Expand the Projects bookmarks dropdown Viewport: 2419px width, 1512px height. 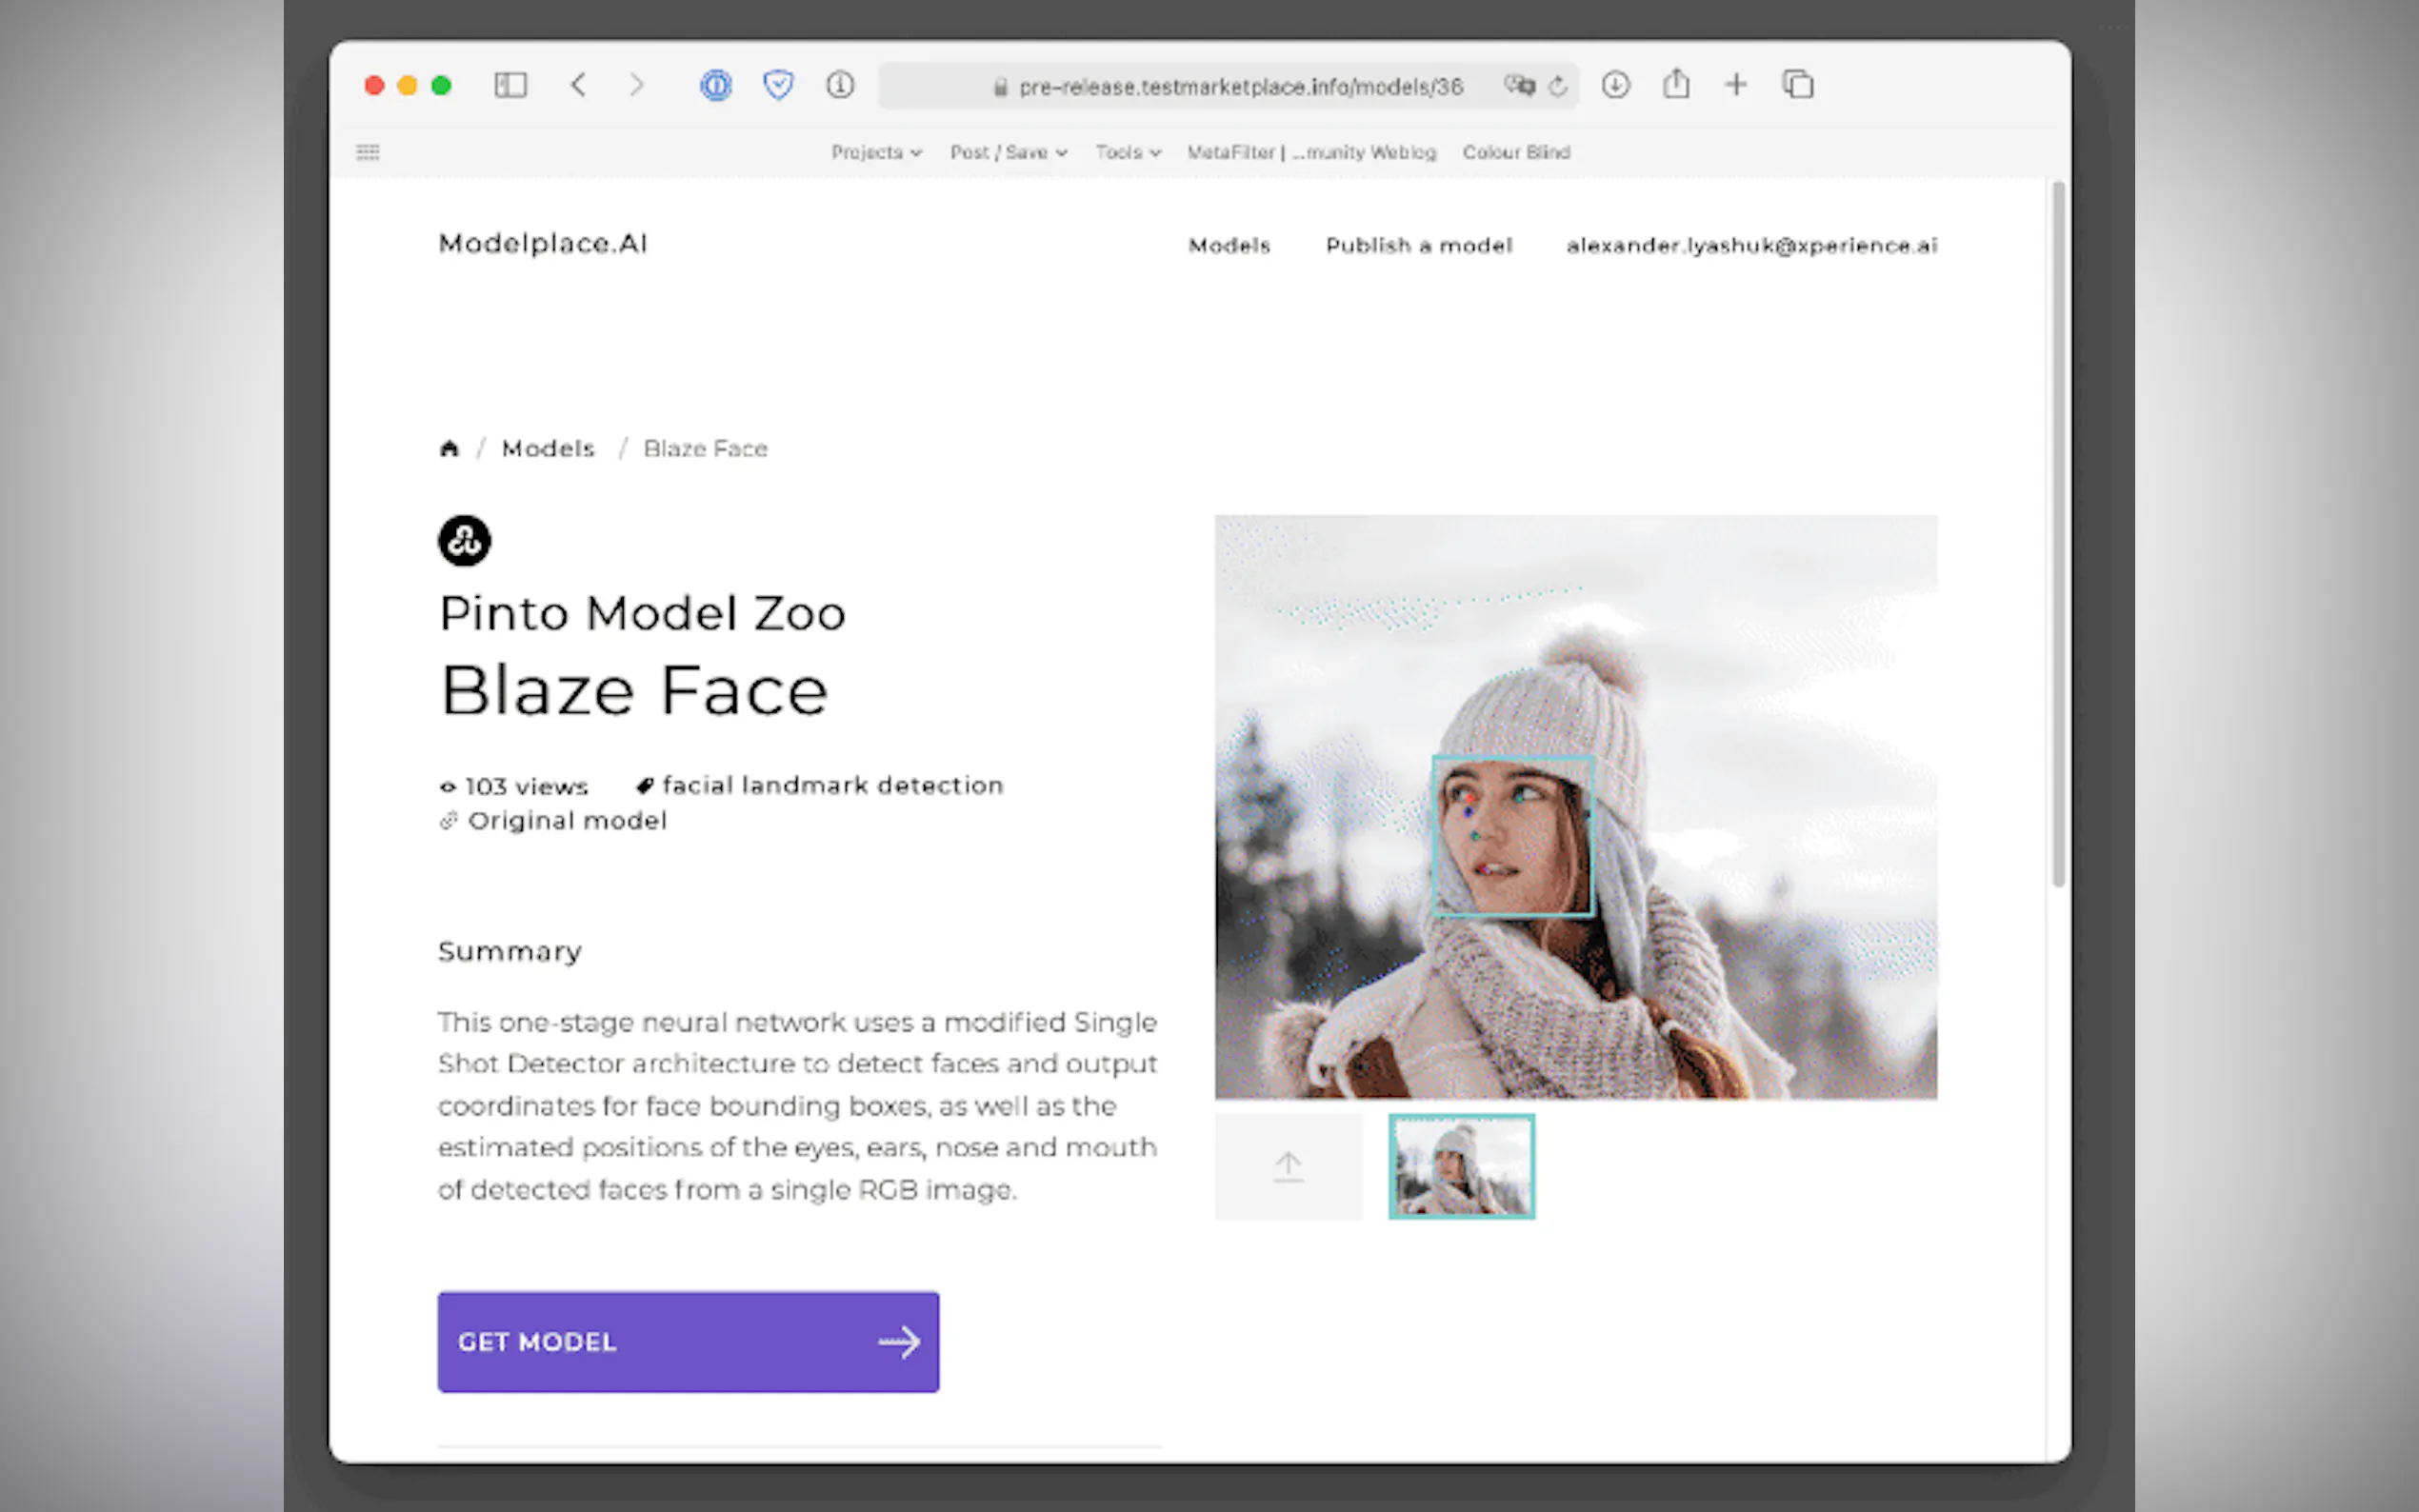pyautogui.click(x=875, y=152)
